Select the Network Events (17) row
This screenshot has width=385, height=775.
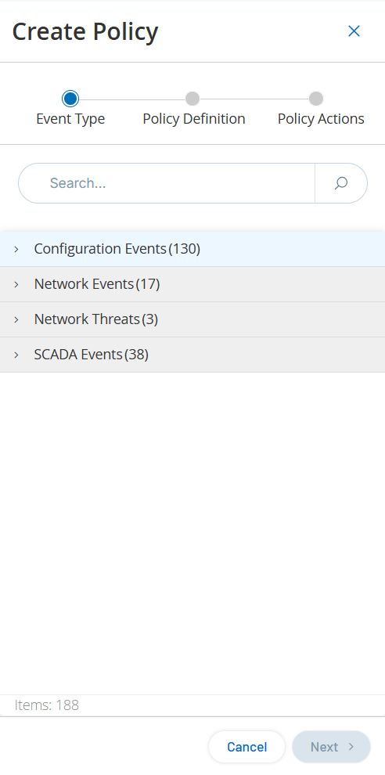(192, 284)
